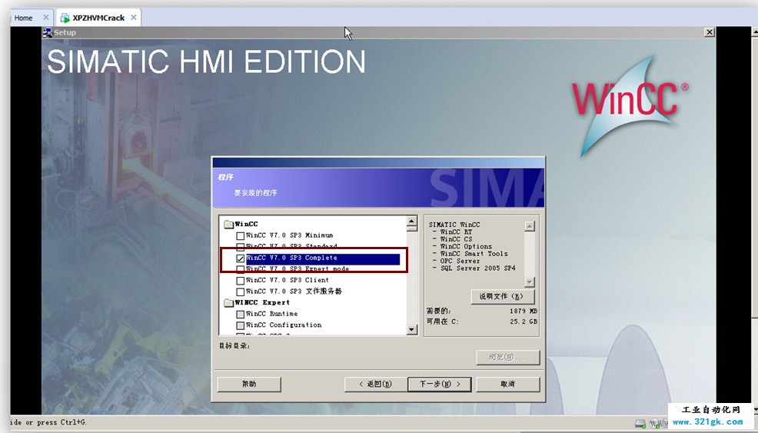This screenshot has height=433, width=758.
Task: Check WinCC V7.0 SP3 文件服务器 option
Action: [241, 291]
